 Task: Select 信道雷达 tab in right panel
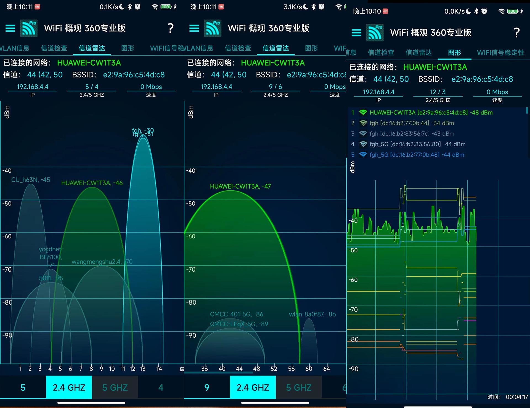coord(418,53)
